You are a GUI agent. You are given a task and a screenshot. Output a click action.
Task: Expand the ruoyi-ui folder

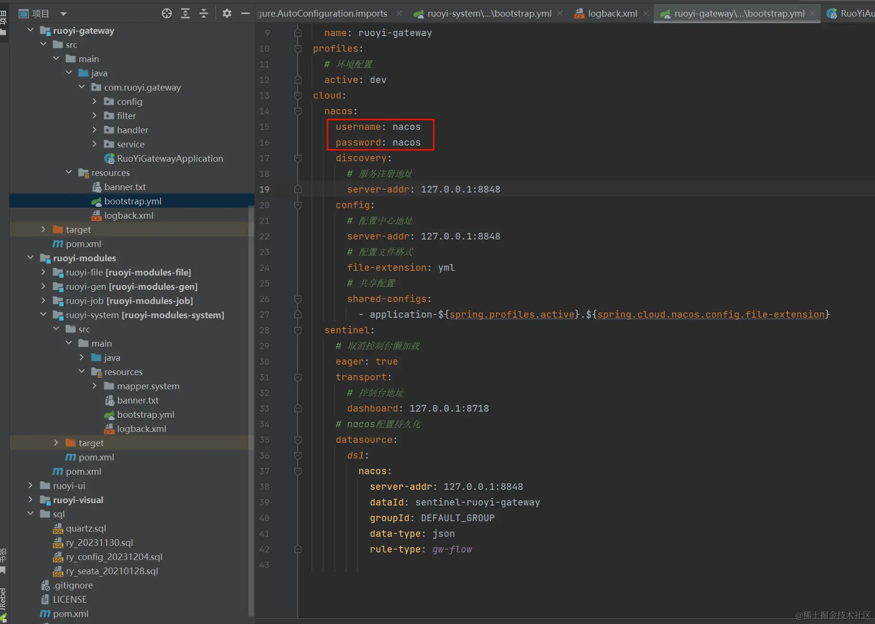click(30, 486)
